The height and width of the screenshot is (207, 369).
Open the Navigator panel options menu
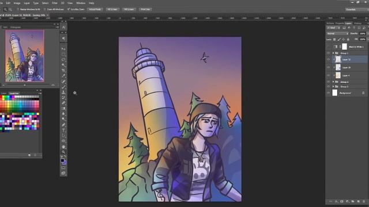(x=57, y=27)
